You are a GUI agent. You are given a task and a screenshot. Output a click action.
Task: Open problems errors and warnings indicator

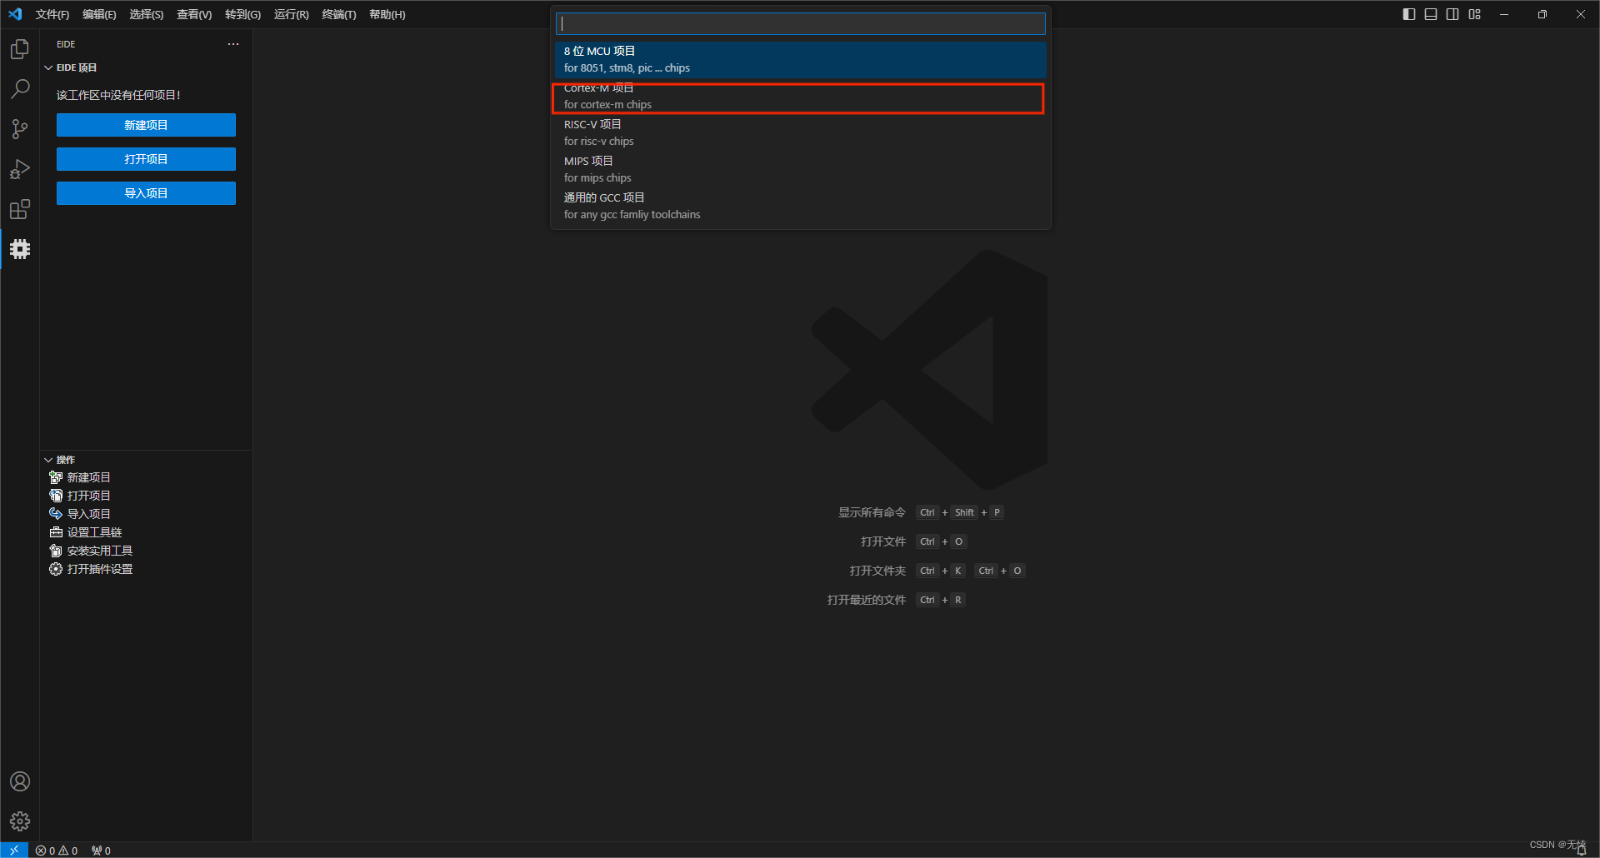point(57,851)
